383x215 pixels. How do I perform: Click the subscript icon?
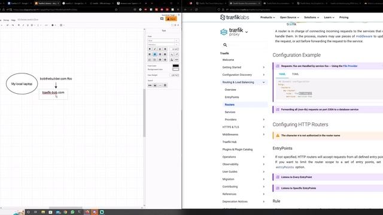click(172, 54)
